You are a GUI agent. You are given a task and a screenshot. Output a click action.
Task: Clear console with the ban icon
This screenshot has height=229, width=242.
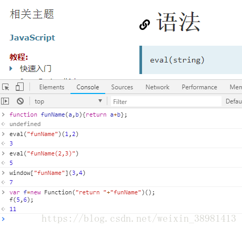(x=20, y=101)
